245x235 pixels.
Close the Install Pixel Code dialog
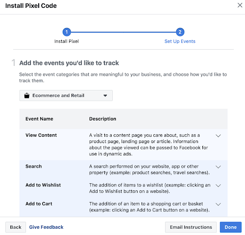240,5
